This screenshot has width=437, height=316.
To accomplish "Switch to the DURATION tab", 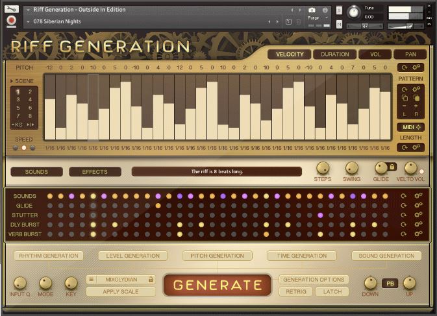I will (x=334, y=55).
